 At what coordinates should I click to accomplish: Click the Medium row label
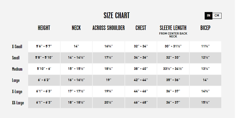17,69
